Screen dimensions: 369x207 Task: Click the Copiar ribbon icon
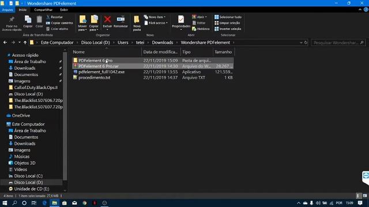point(28,22)
